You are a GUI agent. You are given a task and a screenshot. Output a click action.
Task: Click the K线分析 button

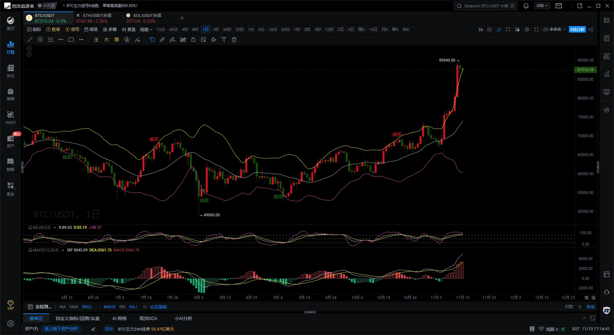(x=577, y=29)
